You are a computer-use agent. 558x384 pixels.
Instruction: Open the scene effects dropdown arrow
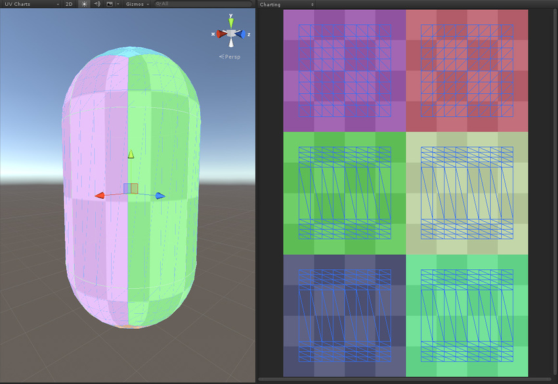pos(117,4)
